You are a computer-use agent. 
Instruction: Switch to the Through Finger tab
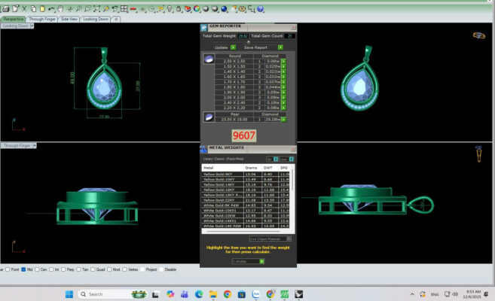coord(42,20)
